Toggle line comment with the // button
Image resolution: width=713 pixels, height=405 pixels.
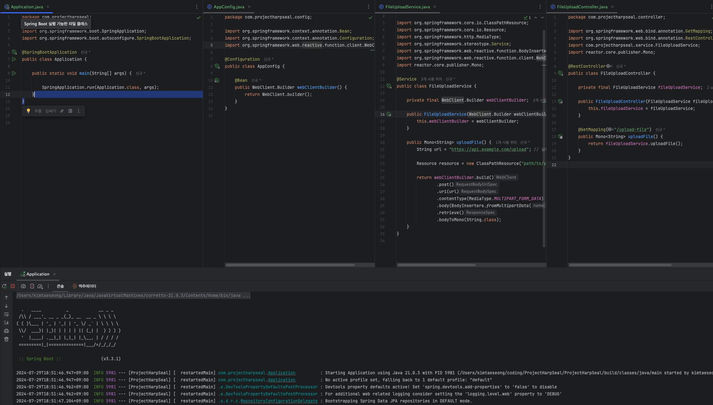(x=62, y=111)
